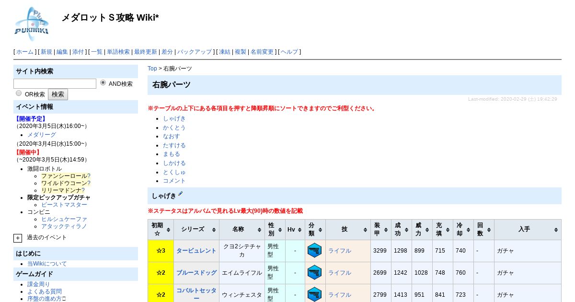Open ビーストマスター gacha link
575x302 pixels.
coord(64,205)
